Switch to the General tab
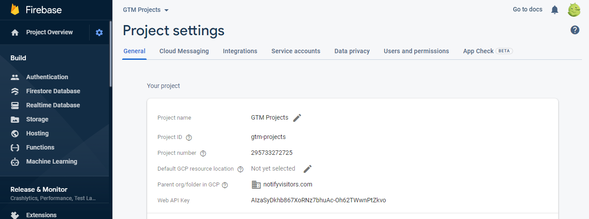589x219 pixels. click(x=134, y=51)
